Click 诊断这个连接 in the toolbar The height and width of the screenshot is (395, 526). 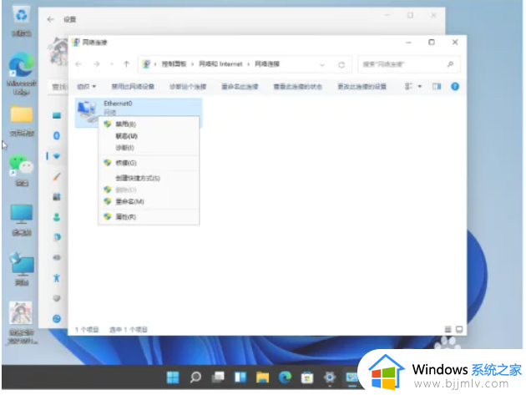pos(188,87)
